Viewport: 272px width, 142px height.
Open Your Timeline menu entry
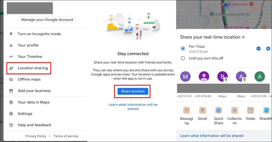30,57
